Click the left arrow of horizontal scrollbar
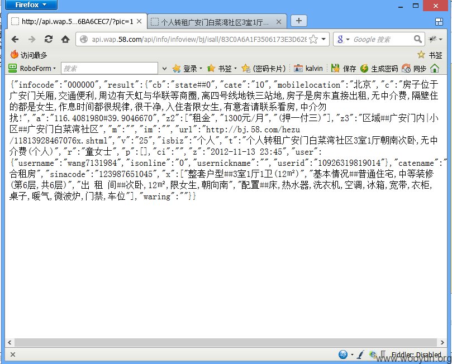 click(9, 342)
